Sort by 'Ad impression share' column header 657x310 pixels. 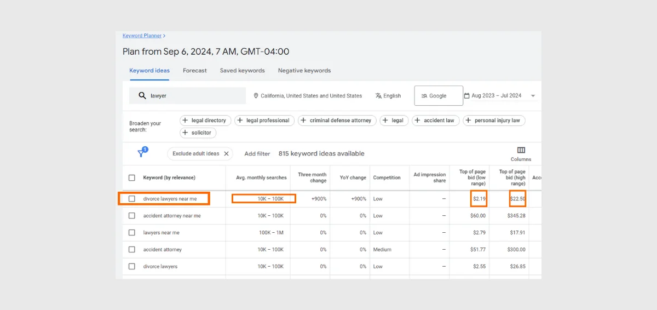click(430, 178)
